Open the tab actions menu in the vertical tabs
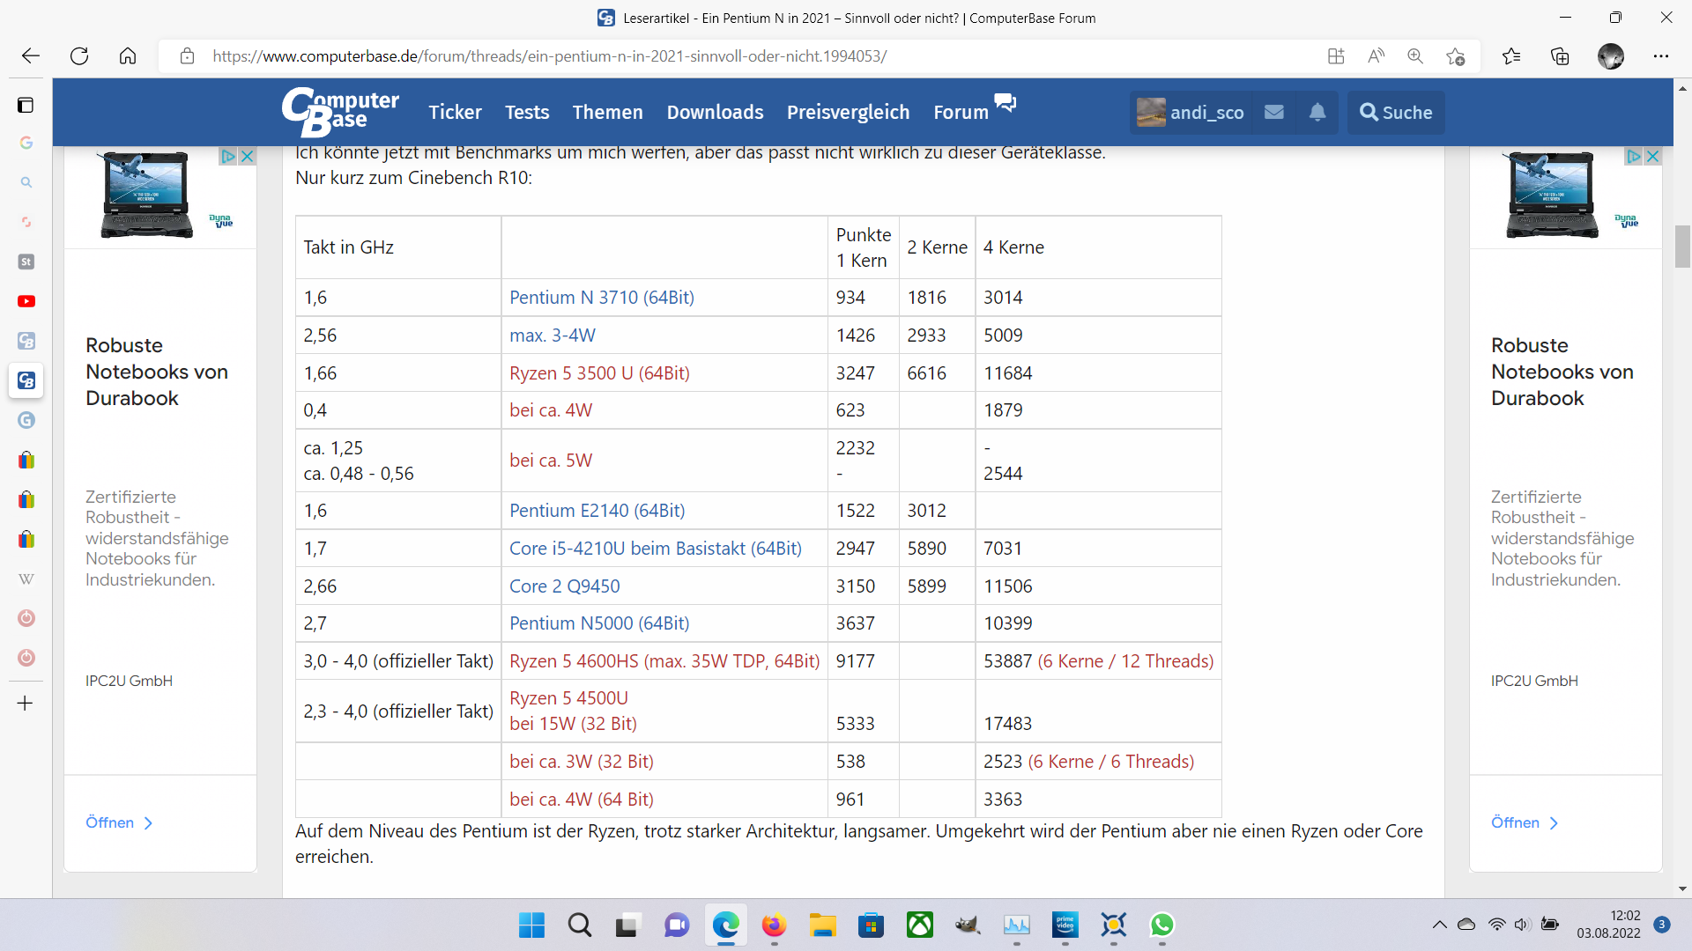The height and width of the screenshot is (951, 1692). (x=26, y=105)
